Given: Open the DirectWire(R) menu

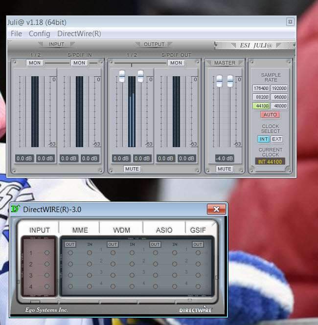Looking at the screenshot, I should 79,34.
